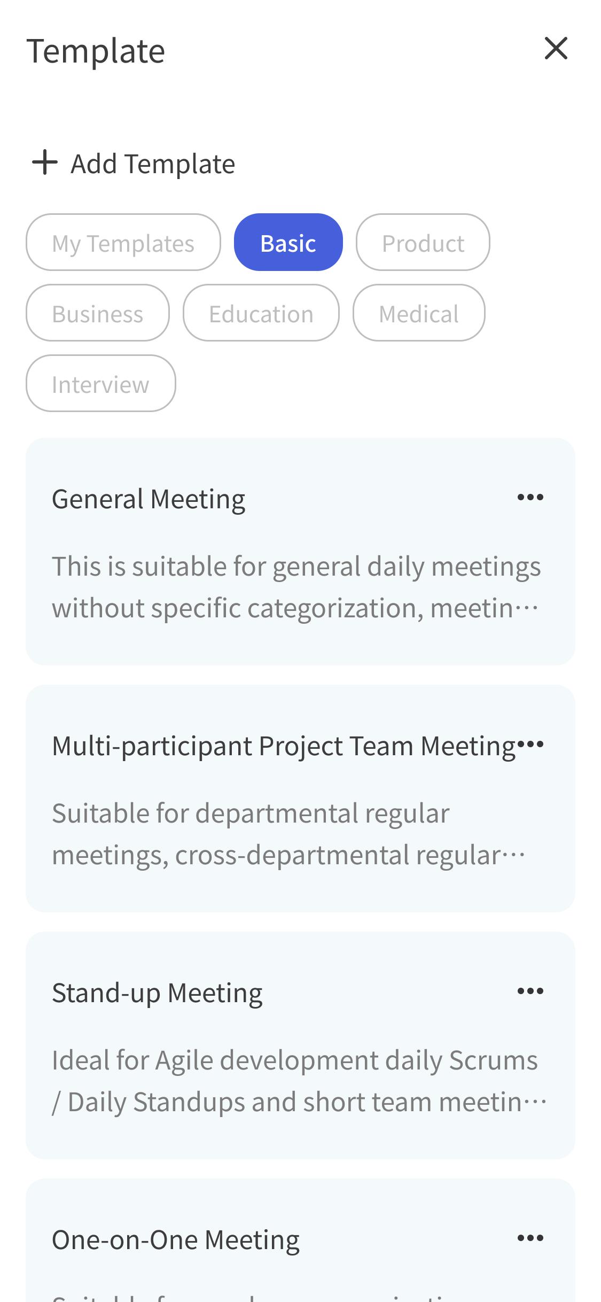Choose the Multi-participant Project Team Meeting title

coord(283,746)
